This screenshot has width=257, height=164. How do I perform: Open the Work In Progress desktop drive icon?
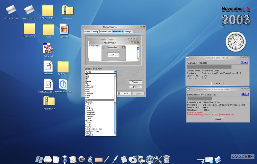click(11, 10)
